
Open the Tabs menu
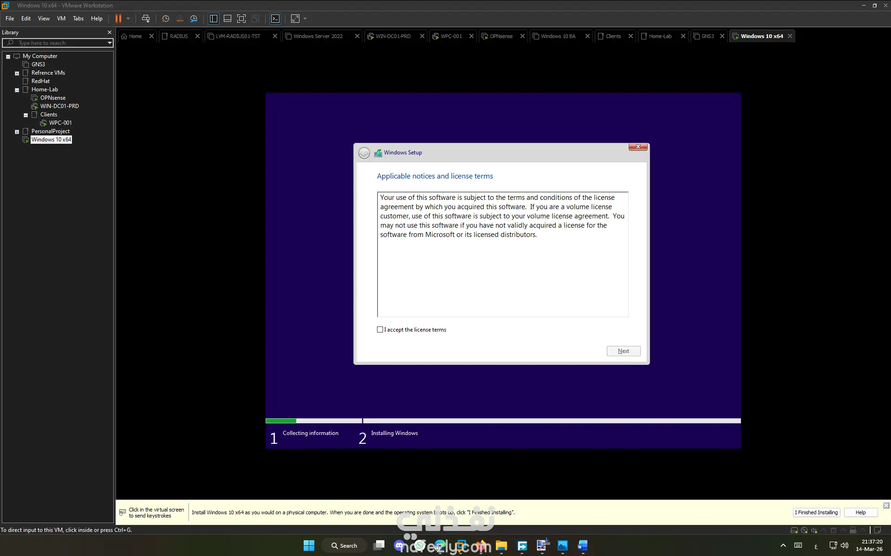click(x=78, y=19)
